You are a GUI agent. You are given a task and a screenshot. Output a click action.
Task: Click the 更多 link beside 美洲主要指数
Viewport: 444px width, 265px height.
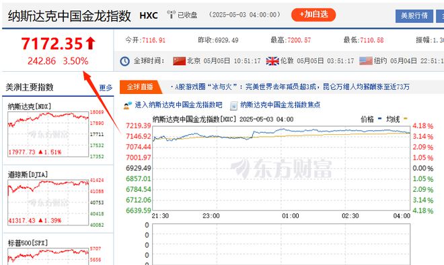(106, 88)
